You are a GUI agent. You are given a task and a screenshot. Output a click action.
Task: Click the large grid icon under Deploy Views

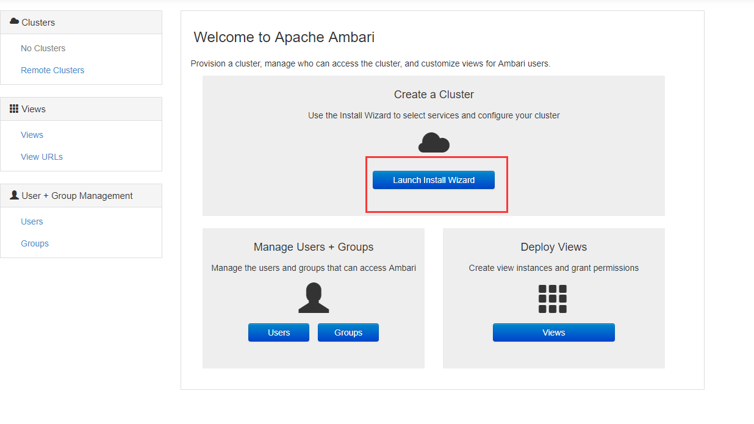[553, 299]
